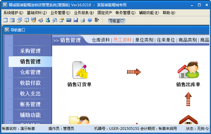
Task: Click the 会计期间：帐套未启用 status entry
Action: tap(159, 128)
